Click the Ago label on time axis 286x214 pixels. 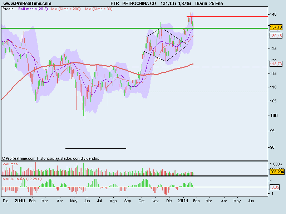click(113, 201)
